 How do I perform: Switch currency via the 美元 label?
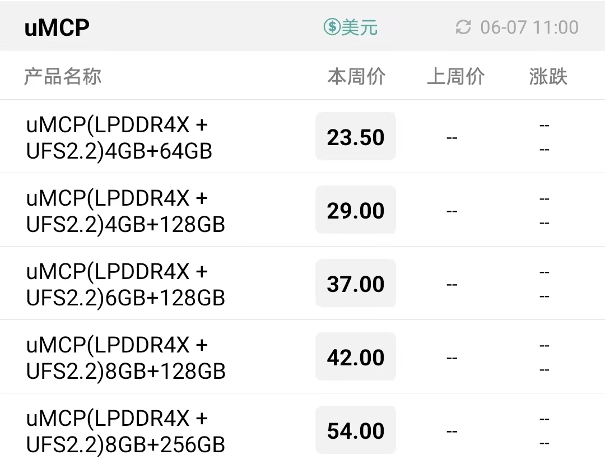tap(359, 27)
